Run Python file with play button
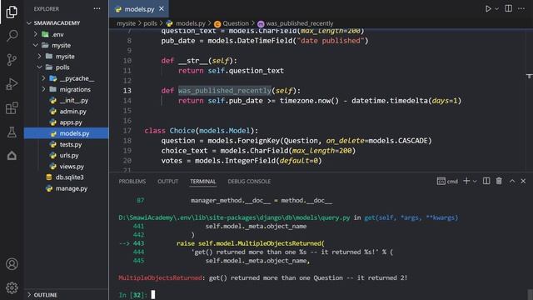 488,9
